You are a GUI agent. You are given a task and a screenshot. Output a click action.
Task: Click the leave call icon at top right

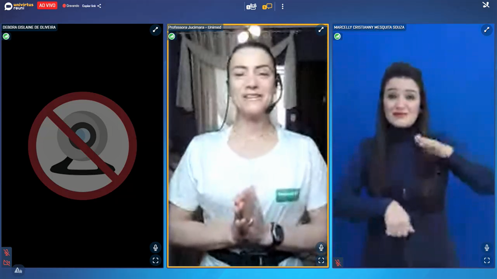click(x=486, y=5)
